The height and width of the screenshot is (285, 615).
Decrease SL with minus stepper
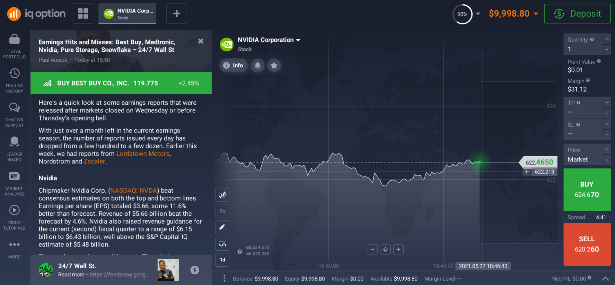pyautogui.click(x=607, y=135)
